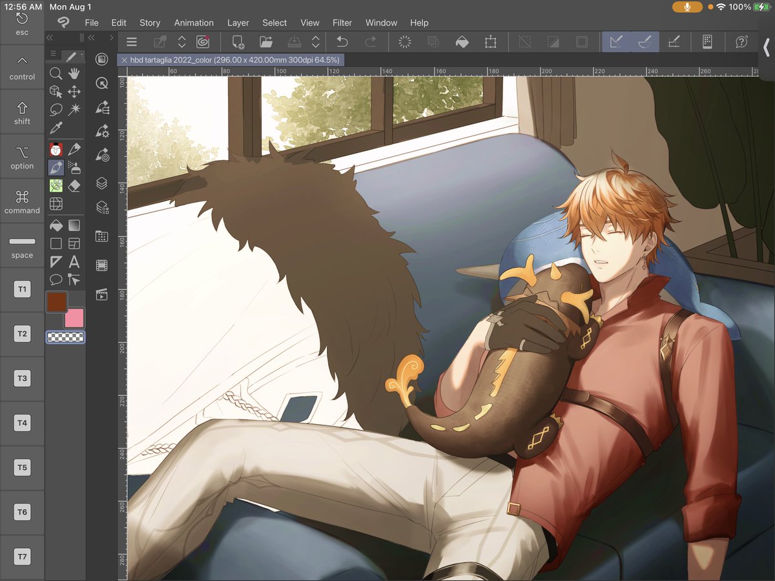
Task: Open the Animation menu
Action: 194,23
